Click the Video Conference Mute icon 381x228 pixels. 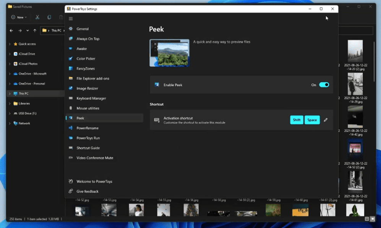coord(70,158)
